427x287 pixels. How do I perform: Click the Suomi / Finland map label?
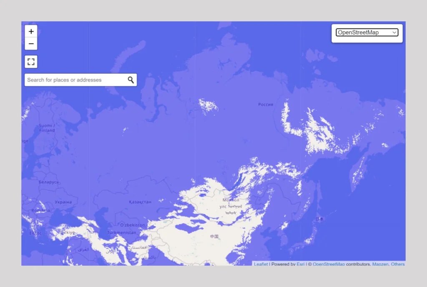point(46,128)
